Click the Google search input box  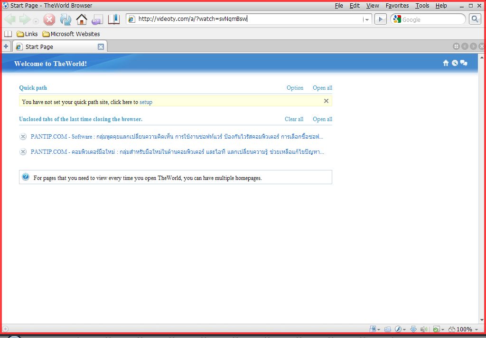click(433, 19)
